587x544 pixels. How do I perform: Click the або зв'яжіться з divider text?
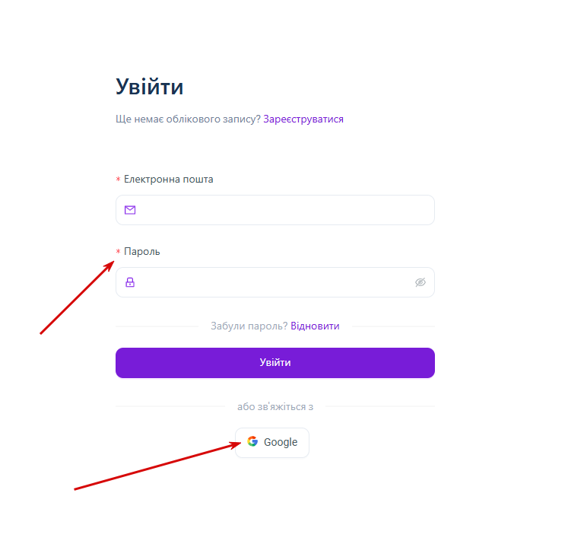(x=275, y=406)
